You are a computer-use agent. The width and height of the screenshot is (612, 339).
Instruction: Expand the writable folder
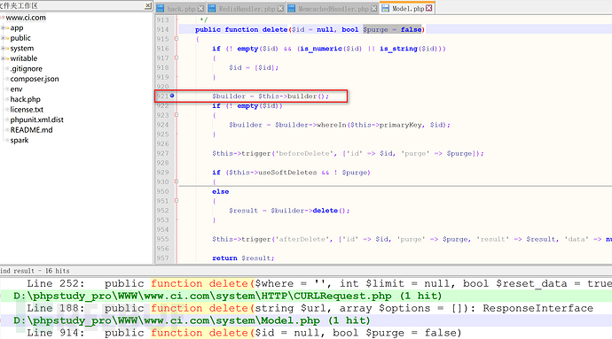click(x=3, y=58)
